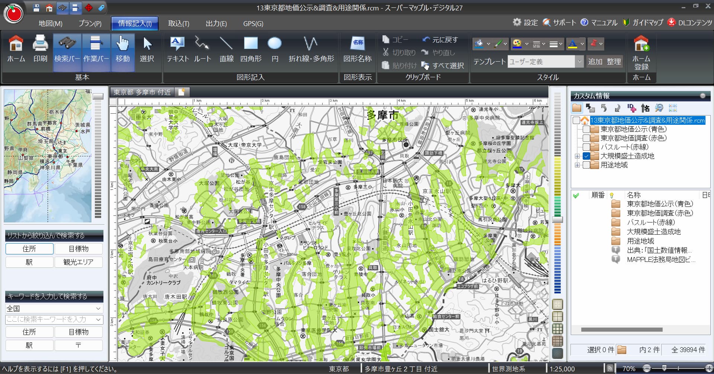Toggle the 検索バー search bar button

[x=67, y=52]
